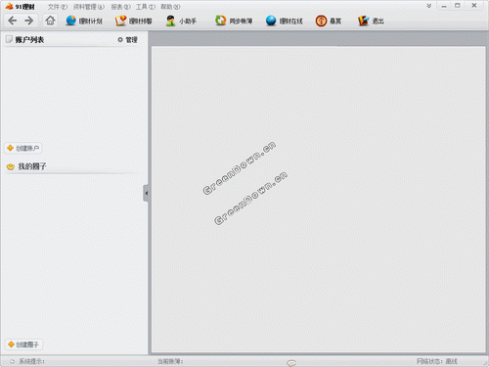Click the speech bubble icon in the status bar
The width and height of the screenshot is (489, 367).
[291, 362]
